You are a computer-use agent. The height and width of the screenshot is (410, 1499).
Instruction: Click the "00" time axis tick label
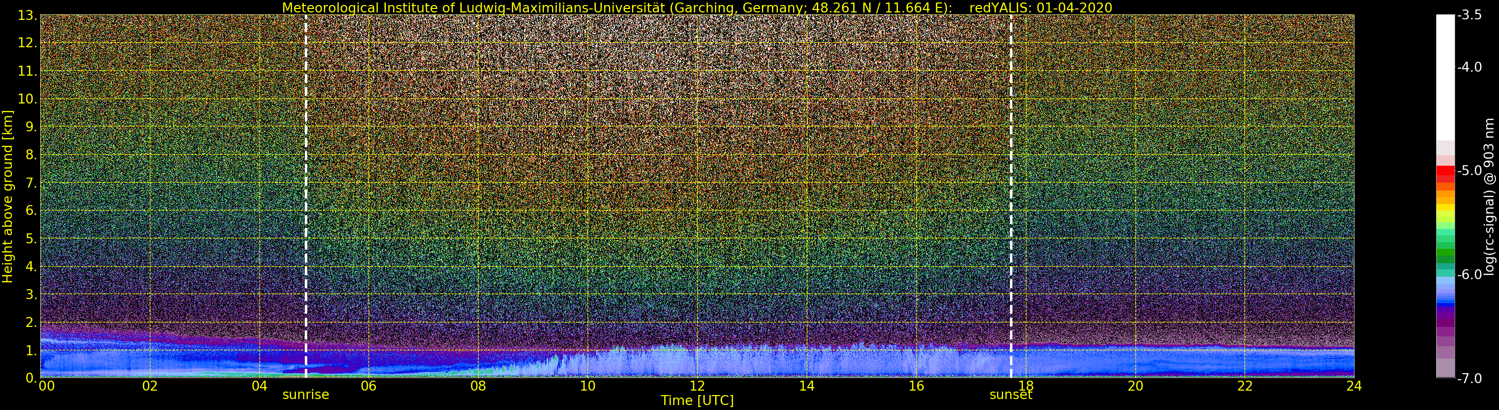(46, 386)
